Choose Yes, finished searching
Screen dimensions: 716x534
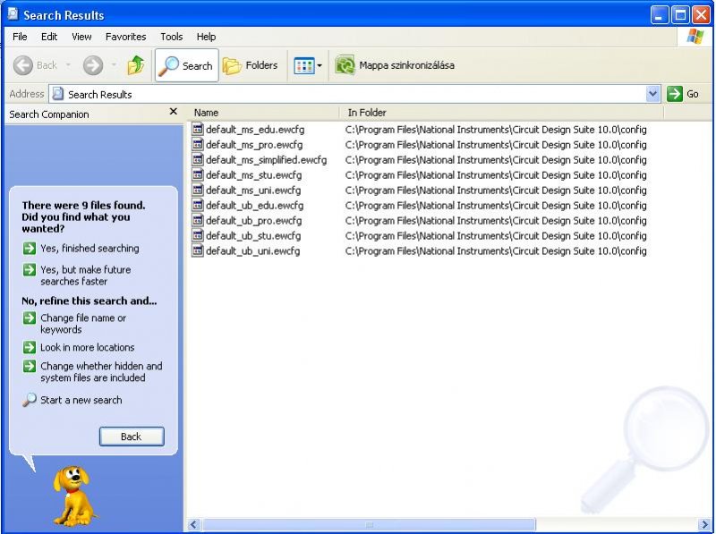[x=81, y=249]
